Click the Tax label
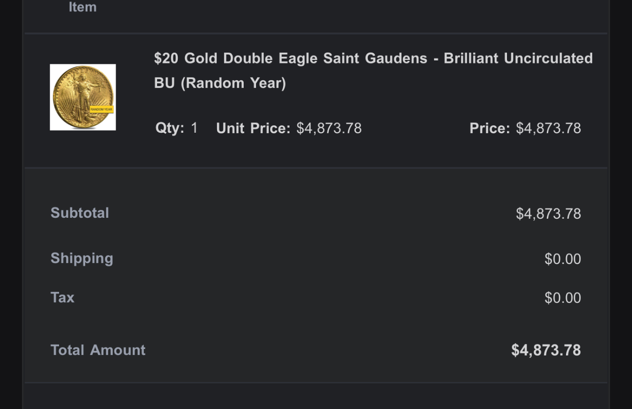 pyautogui.click(x=63, y=297)
